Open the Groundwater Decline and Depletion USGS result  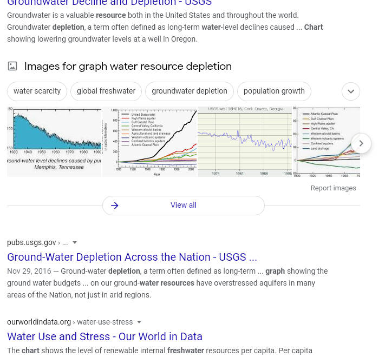click(x=109, y=3)
